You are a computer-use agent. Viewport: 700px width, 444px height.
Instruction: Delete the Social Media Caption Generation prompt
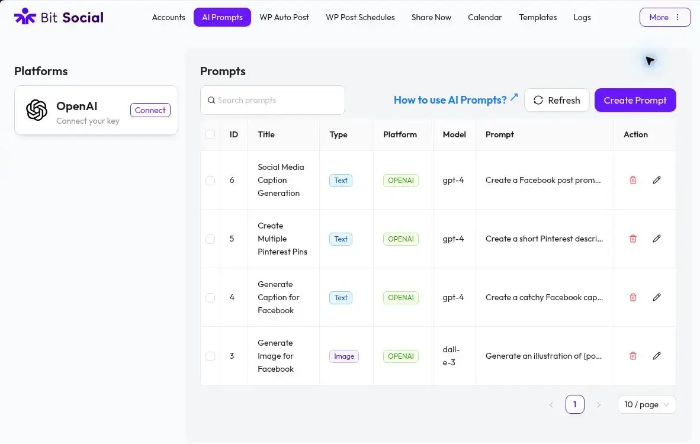pos(632,181)
